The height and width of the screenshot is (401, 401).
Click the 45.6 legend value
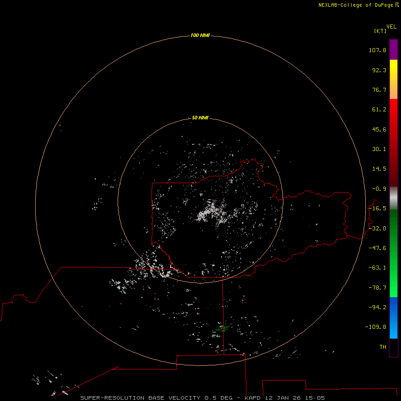pyautogui.click(x=379, y=129)
